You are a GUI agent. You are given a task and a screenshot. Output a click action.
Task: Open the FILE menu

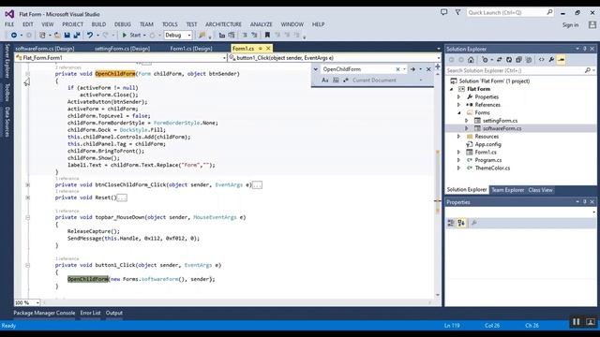click(x=9, y=24)
